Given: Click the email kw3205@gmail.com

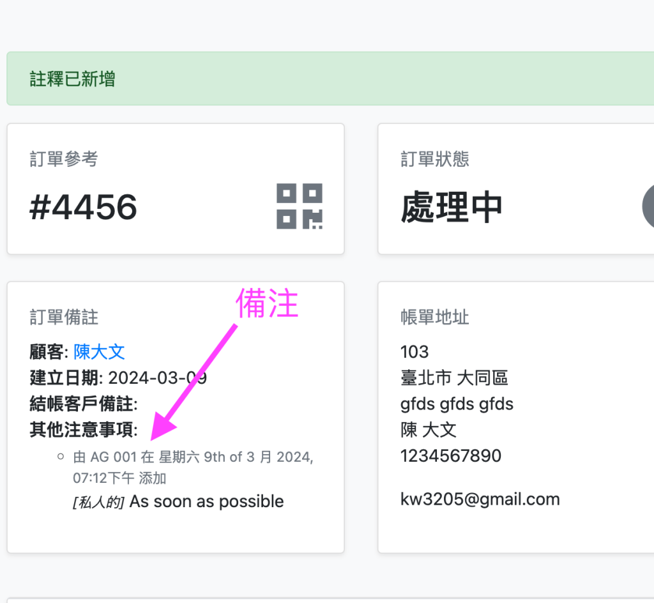Looking at the screenshot, I should coord(480,500).
